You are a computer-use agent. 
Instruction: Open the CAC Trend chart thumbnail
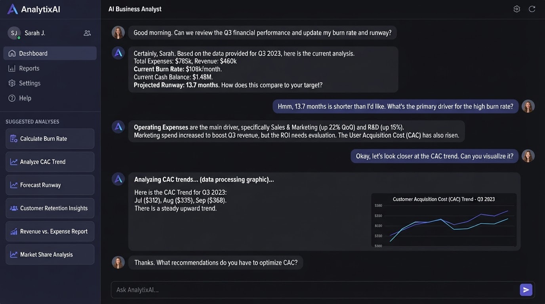444,220
